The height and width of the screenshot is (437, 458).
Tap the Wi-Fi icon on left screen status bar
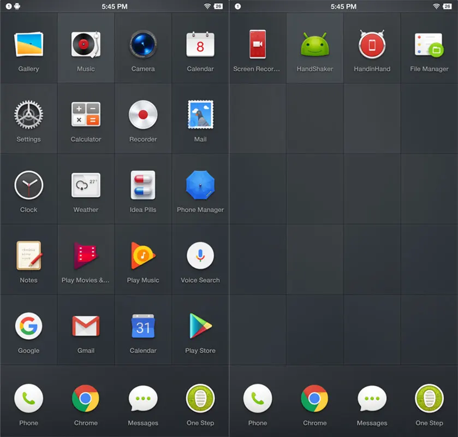[207, 6]
